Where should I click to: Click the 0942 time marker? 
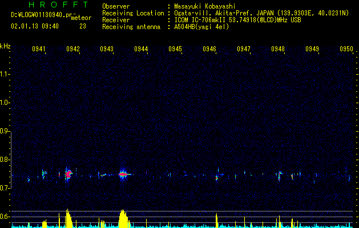(x=73, y=49)
